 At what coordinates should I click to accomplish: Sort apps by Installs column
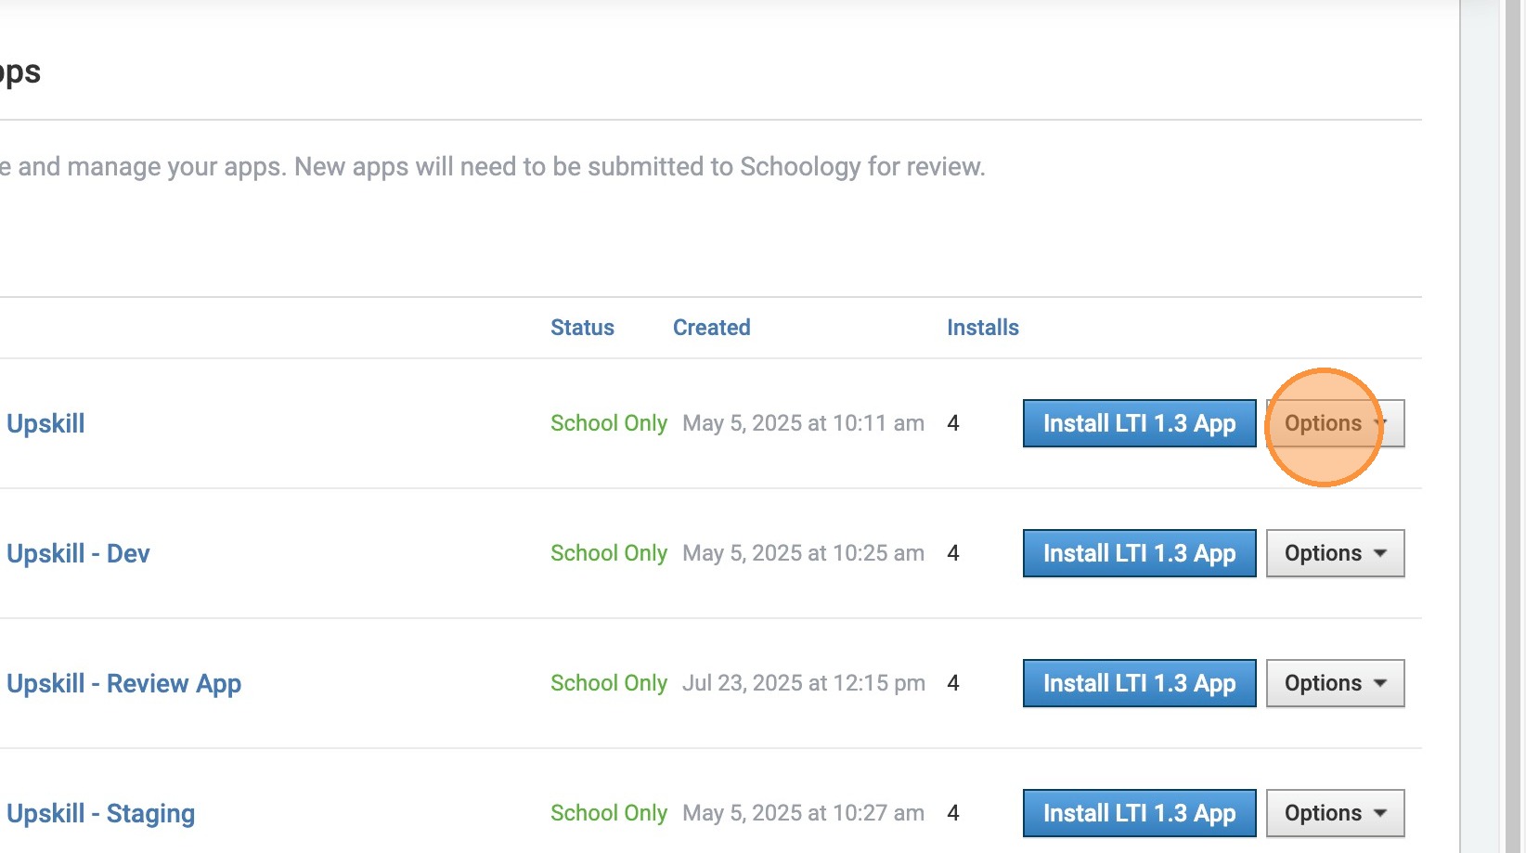pos(982,328)
